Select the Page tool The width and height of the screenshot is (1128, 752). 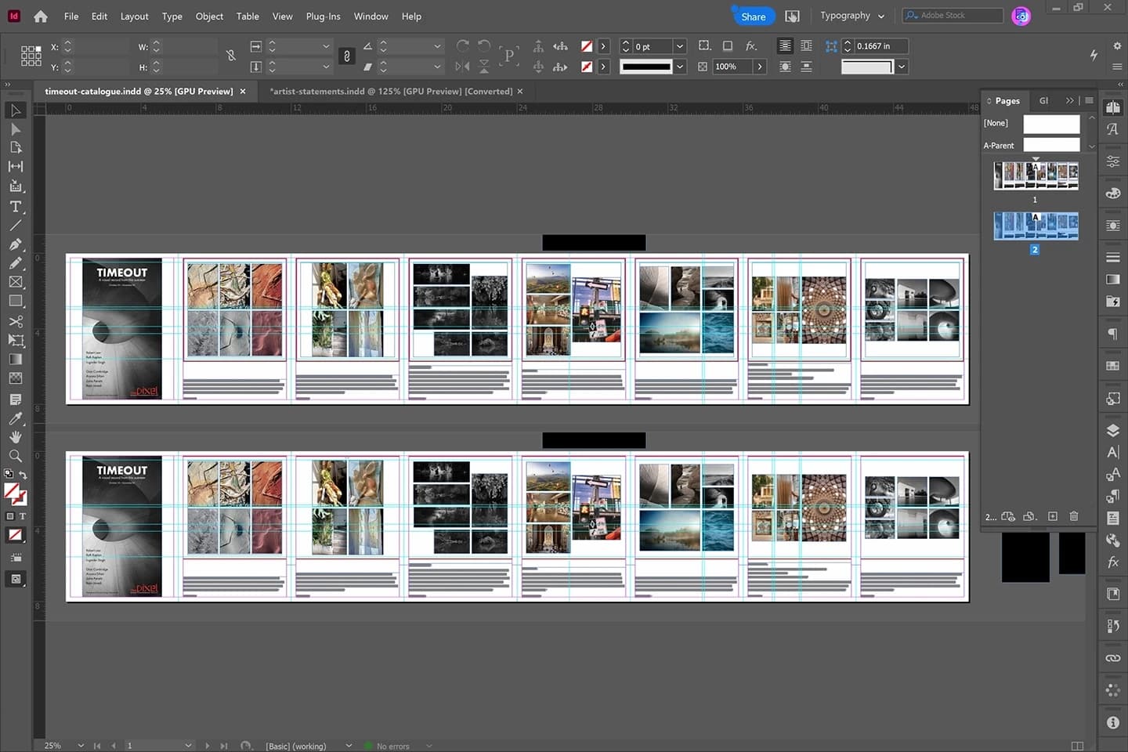pos(16,147)
